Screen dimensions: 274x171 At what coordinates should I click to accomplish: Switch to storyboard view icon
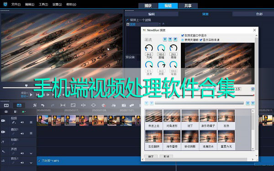point(6,105)
